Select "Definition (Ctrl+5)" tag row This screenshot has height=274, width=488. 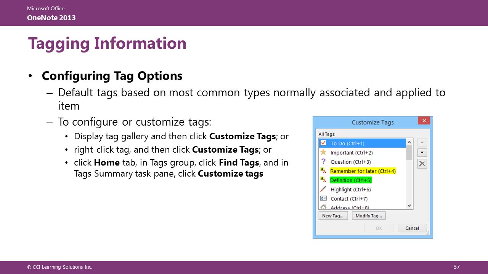click(363, 180)
